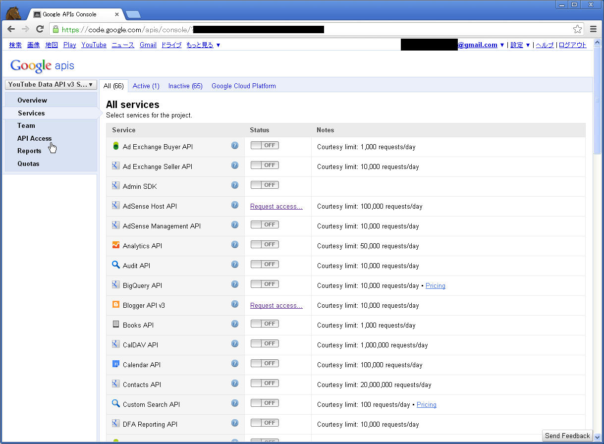604x444 pixels.
Task: Click the Send Feedback button
Action: click(567, 436)
